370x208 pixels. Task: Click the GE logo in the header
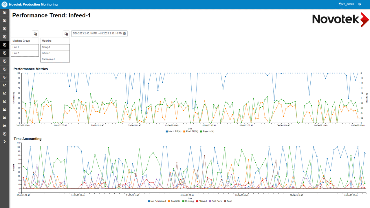tap(4, 4)
